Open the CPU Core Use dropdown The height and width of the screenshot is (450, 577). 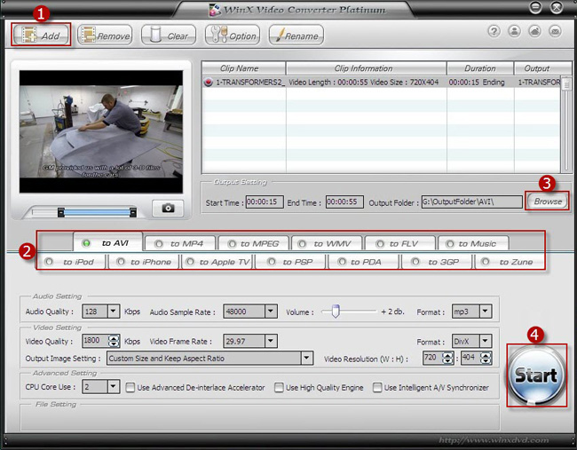point(114,387)
